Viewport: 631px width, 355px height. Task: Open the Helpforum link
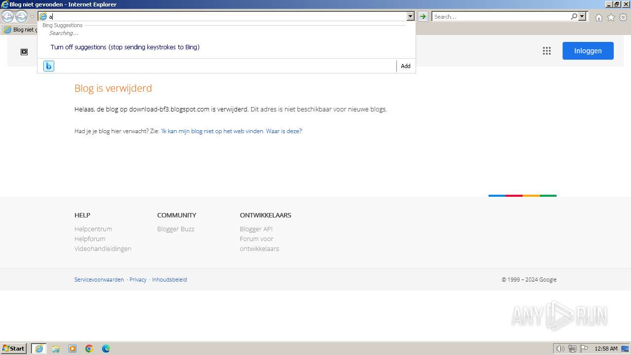[x=90, y=239]
